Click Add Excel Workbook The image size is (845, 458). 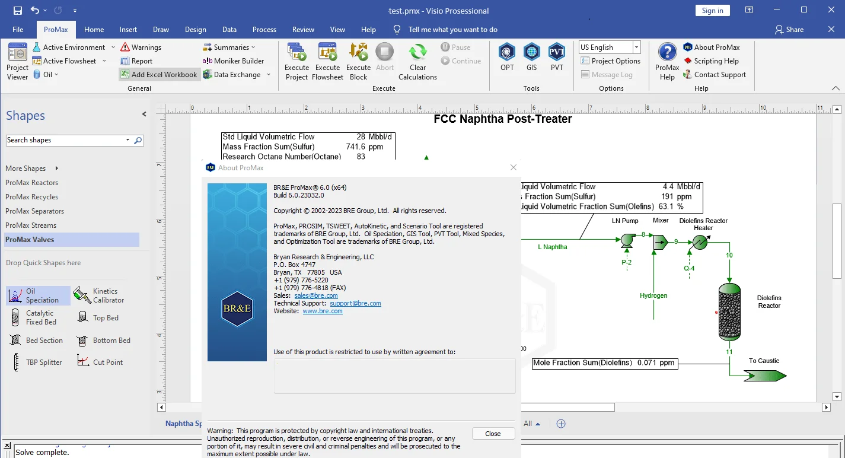159,75
